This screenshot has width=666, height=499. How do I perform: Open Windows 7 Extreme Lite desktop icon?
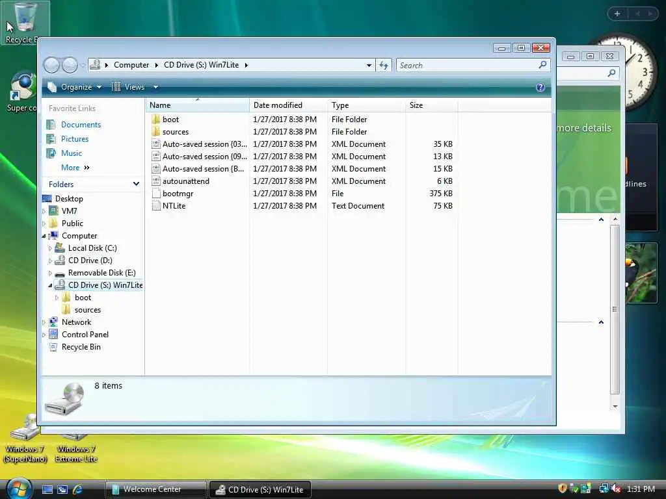[x=75, y=448]
